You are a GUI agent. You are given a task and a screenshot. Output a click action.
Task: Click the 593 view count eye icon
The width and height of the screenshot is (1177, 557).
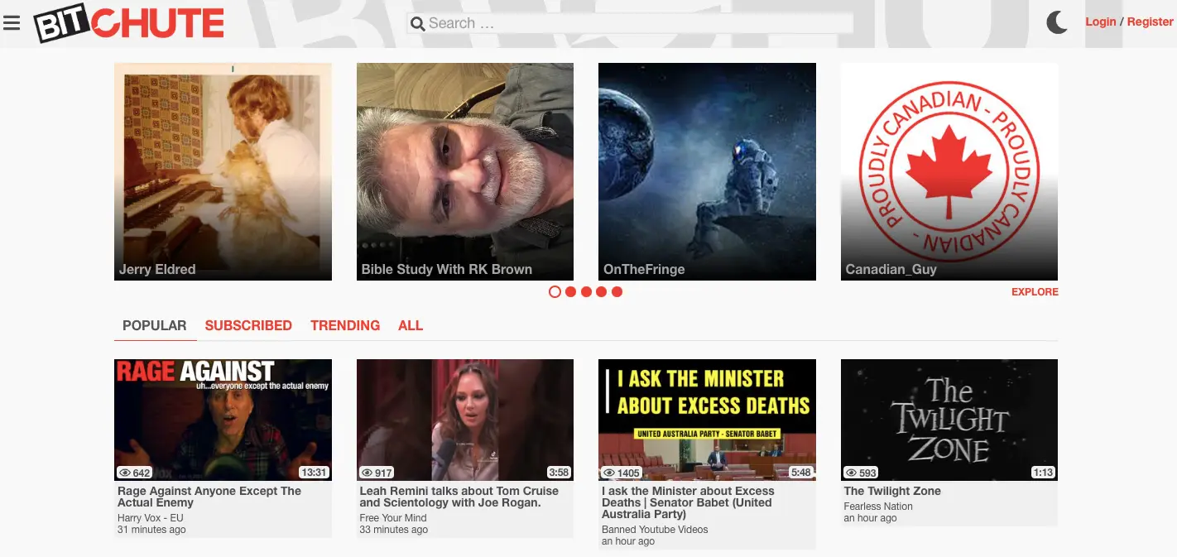click(x=852, y=473)
